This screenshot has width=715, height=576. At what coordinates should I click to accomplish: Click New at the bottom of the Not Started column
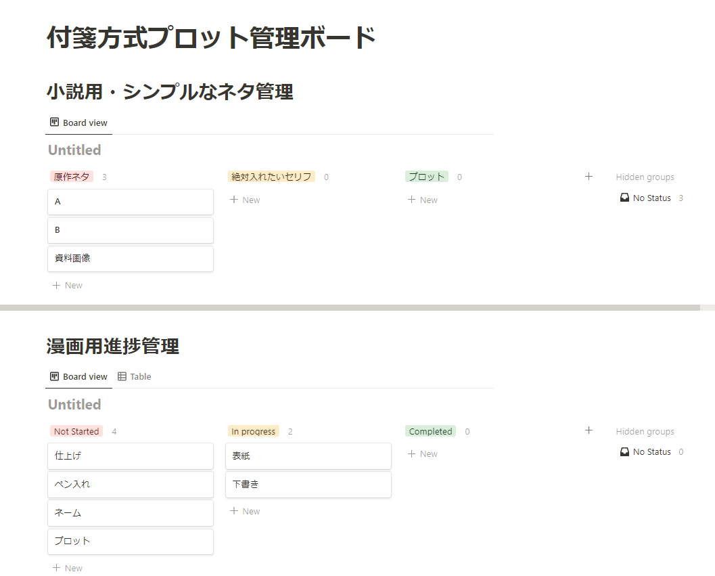coord(67,567)
